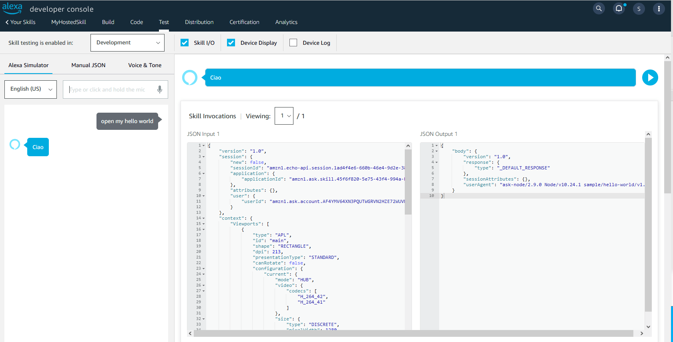
Task: Click the "DISCRETE" size type value
Action: tap(322, 324)
